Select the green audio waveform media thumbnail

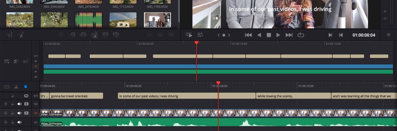(88, 20)
